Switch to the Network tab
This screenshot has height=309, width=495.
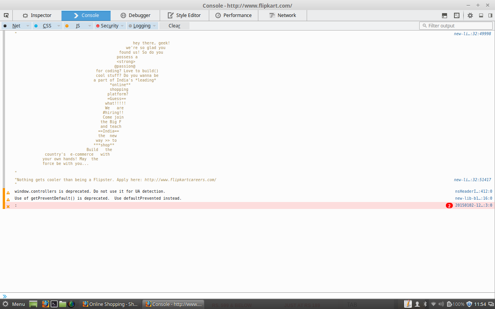coord(282,15)
